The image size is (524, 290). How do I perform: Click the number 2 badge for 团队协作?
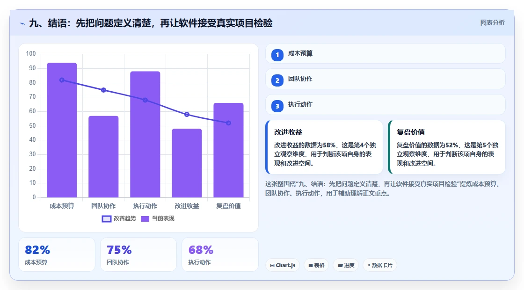[x=277, y=80]
